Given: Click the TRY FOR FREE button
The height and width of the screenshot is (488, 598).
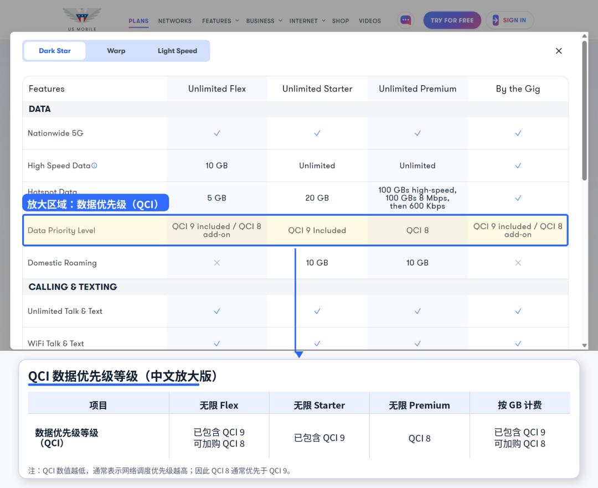Looking at the screenshot, I should point(452,20).
